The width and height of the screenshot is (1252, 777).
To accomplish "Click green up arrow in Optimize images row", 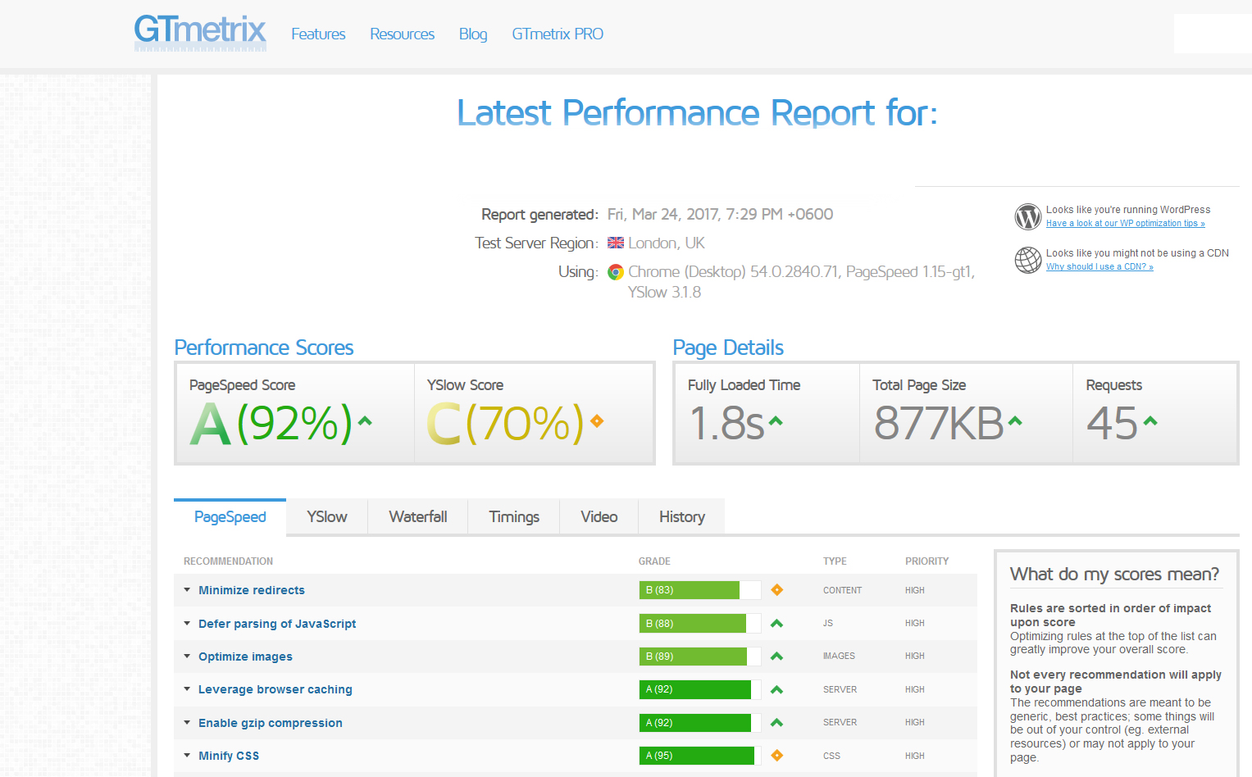I will (776, 657).
